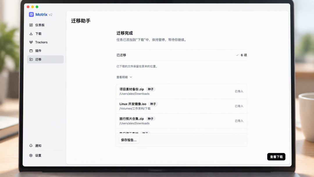The image size is (314, 177).
Task: Click the checkmark beside 6 项
Action: 237,55
